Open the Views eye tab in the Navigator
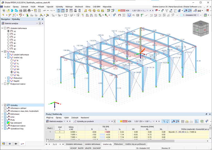 click(10, 144)
